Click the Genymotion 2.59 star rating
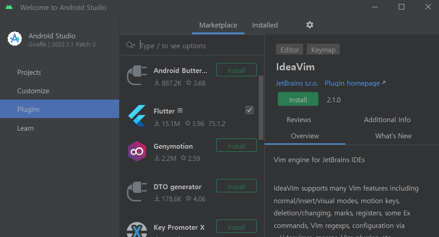The height and width of the screenshot is (237, 439). 191,158
